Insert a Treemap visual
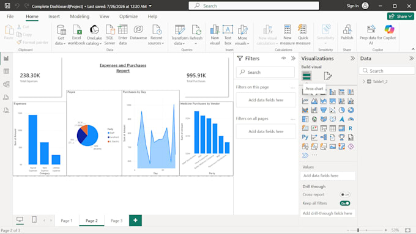Image resolution: width=416 pixels, height=234 pixels. tap(305, 119)
